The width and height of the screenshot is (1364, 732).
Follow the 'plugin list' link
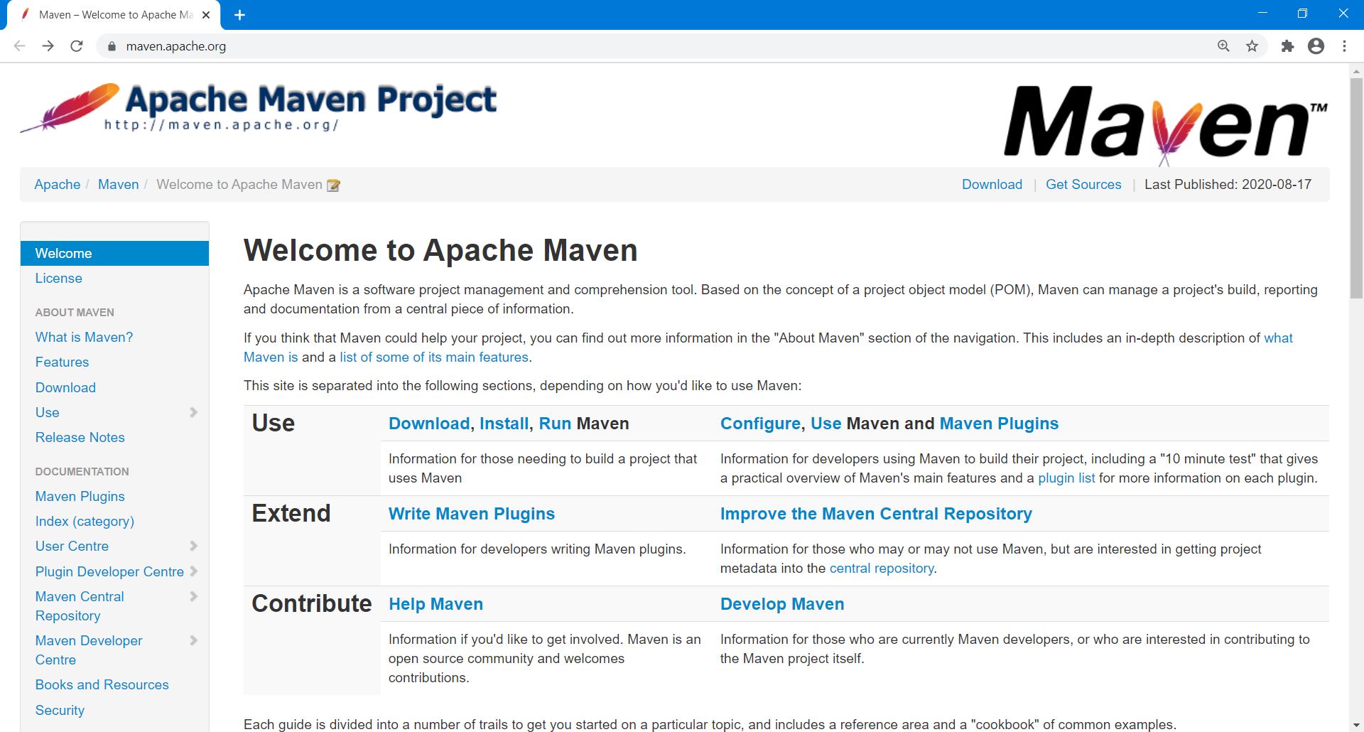[1066, 478]
